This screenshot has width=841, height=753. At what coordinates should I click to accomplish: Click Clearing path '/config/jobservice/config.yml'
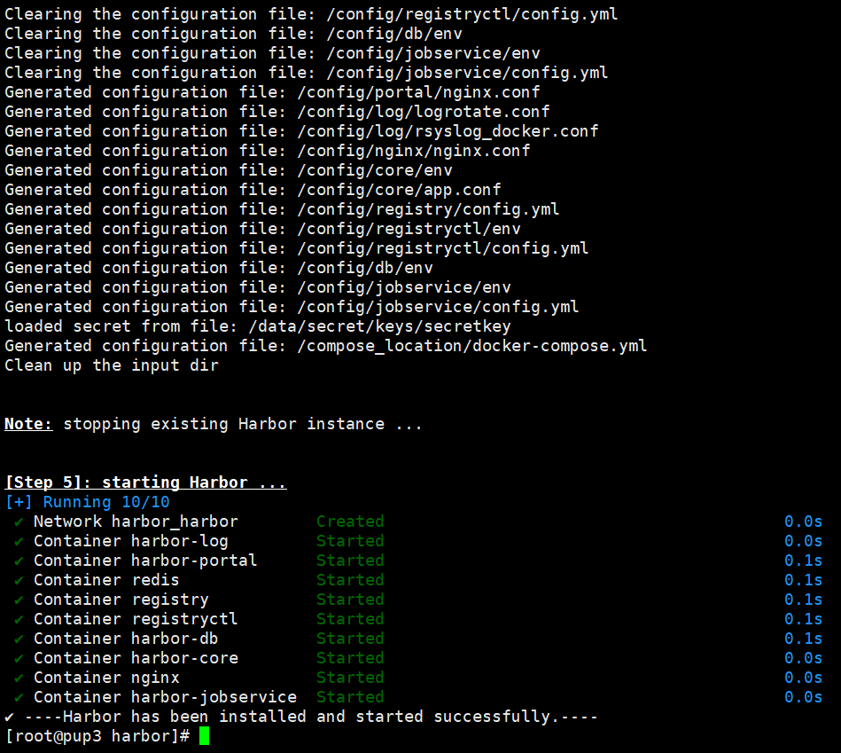(x=467, y=73)
